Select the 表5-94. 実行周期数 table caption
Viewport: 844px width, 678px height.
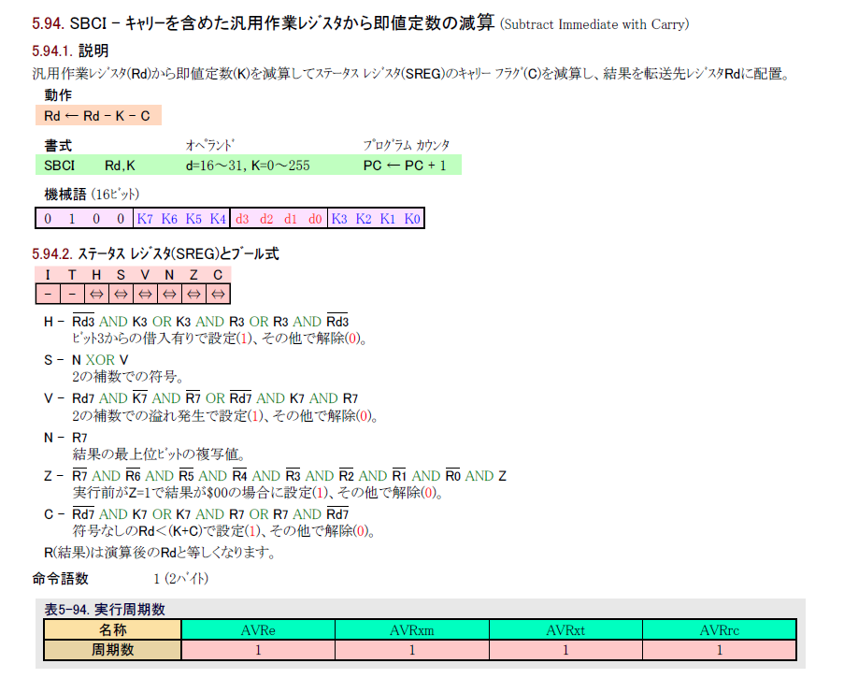(105, 609)
